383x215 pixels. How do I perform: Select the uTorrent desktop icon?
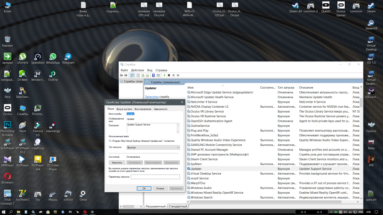(23, 57)
